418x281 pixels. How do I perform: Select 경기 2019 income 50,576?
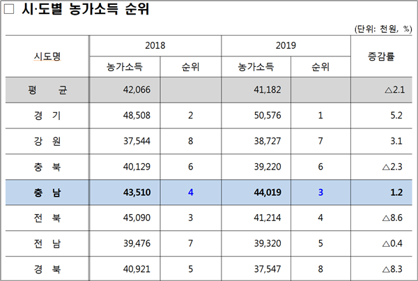point(268,115)
